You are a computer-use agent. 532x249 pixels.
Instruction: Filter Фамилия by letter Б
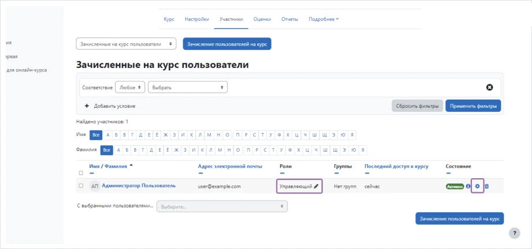pyautogui.click(x=127, y=150)
